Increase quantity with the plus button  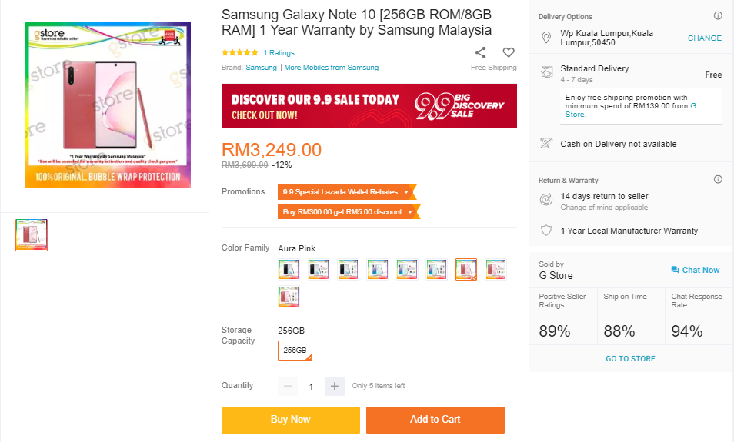[x=334, y=386]
